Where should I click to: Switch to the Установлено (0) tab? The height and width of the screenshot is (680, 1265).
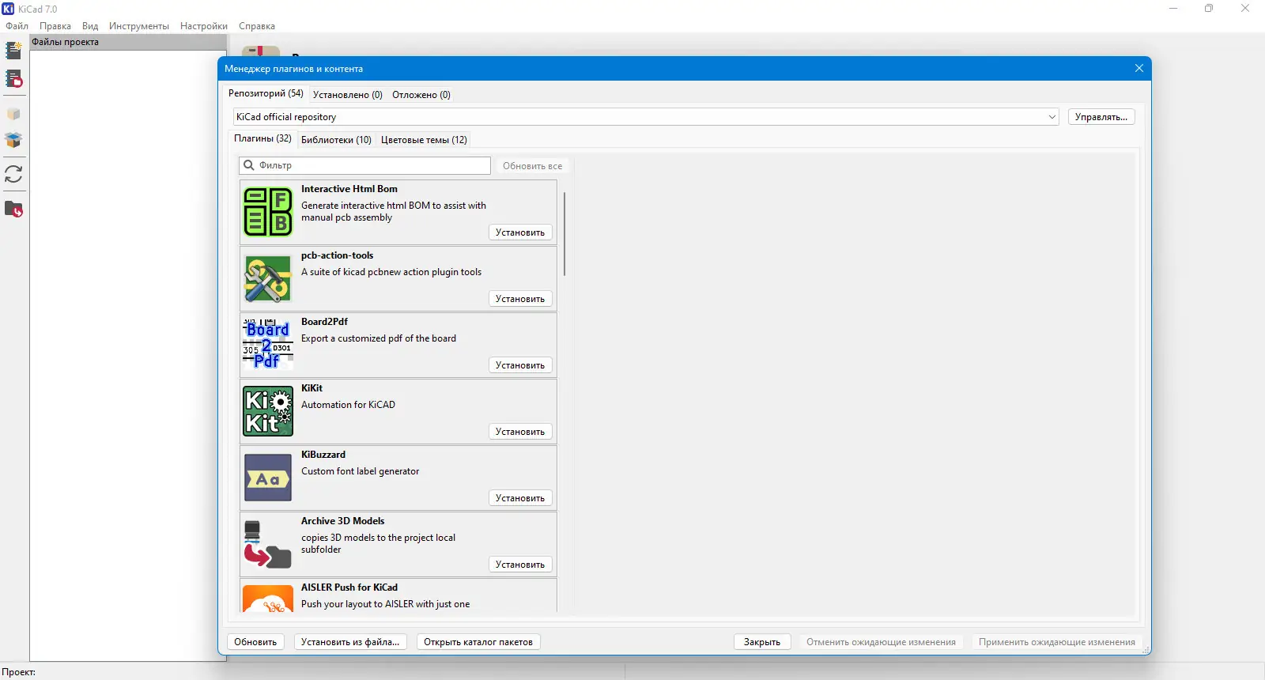pyautogui.click(x=348, y=95)
